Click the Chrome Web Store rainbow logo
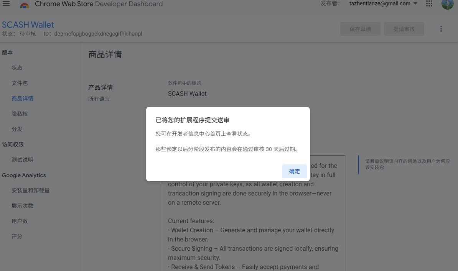This screenshot has width=458, height=271. (25, 4)
